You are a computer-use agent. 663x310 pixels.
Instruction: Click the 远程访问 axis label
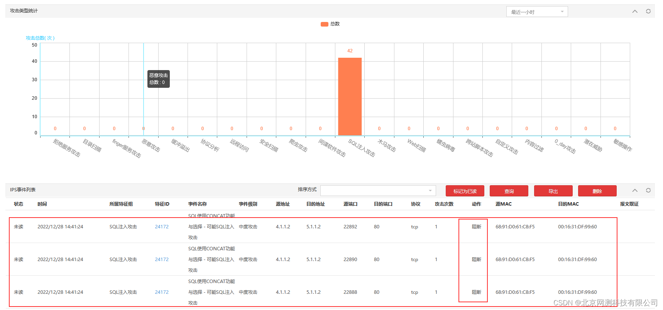240,146
